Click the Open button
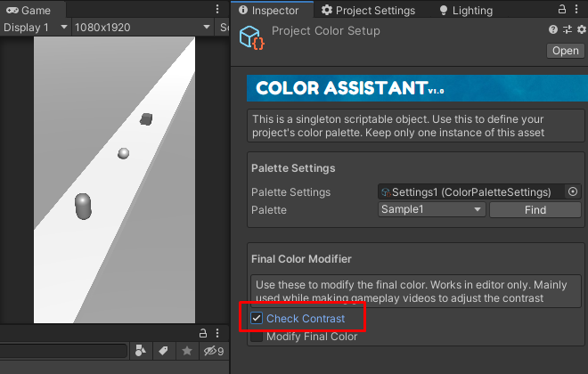588x374 pixels. [x=565, y=51]
